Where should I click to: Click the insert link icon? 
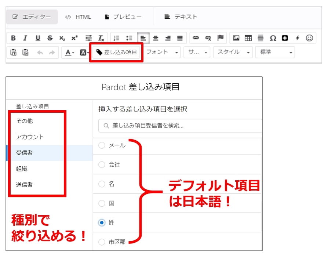point(196,38)
